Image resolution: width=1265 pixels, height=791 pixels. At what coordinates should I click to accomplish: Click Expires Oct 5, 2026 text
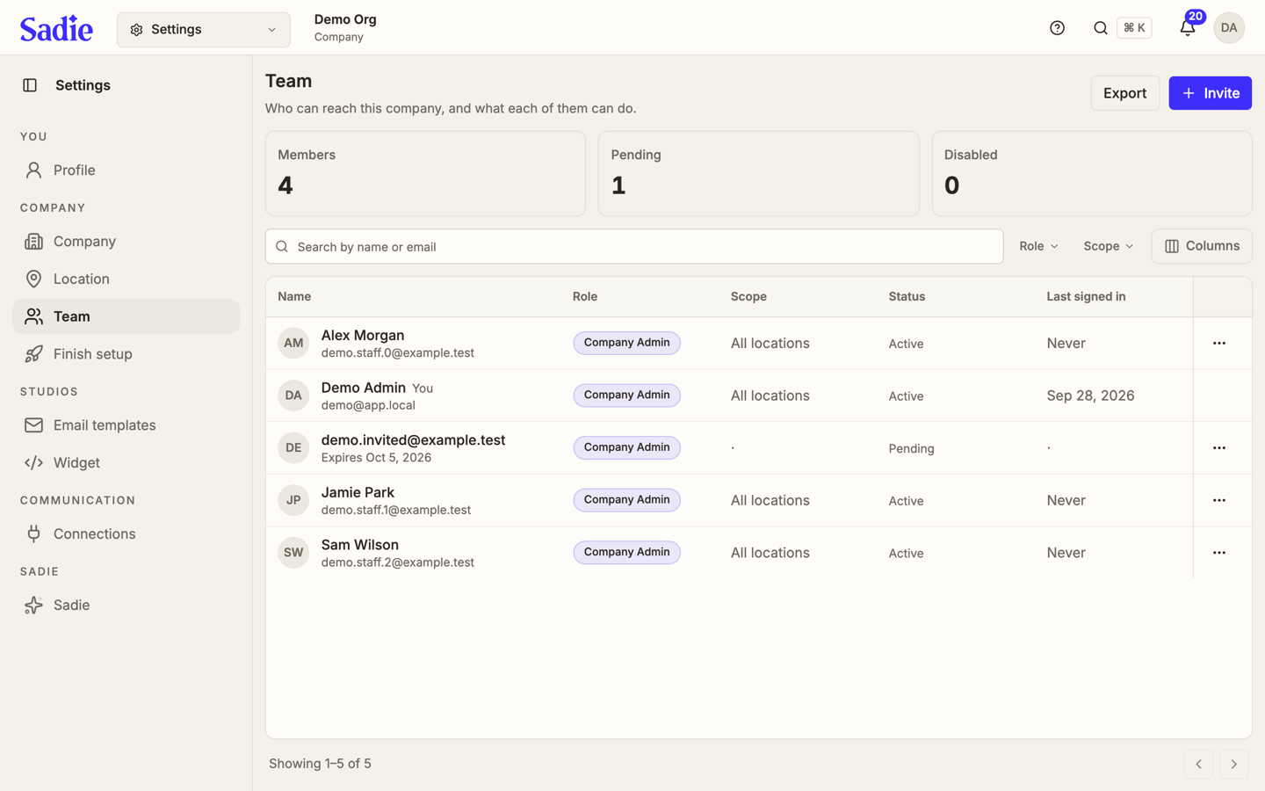coord(376,458)
